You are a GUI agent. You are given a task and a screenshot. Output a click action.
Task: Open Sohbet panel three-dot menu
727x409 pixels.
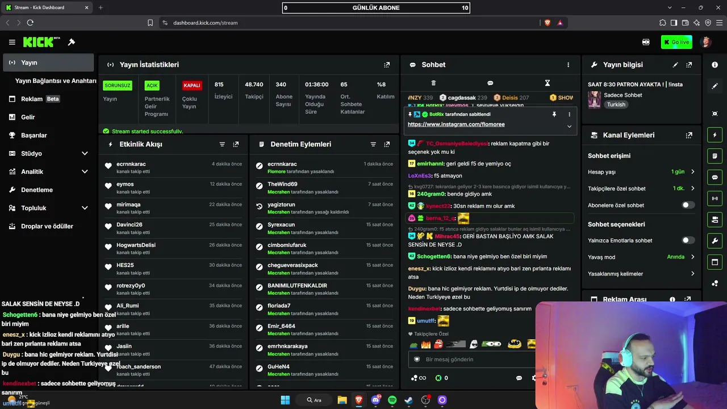(568, 65)
